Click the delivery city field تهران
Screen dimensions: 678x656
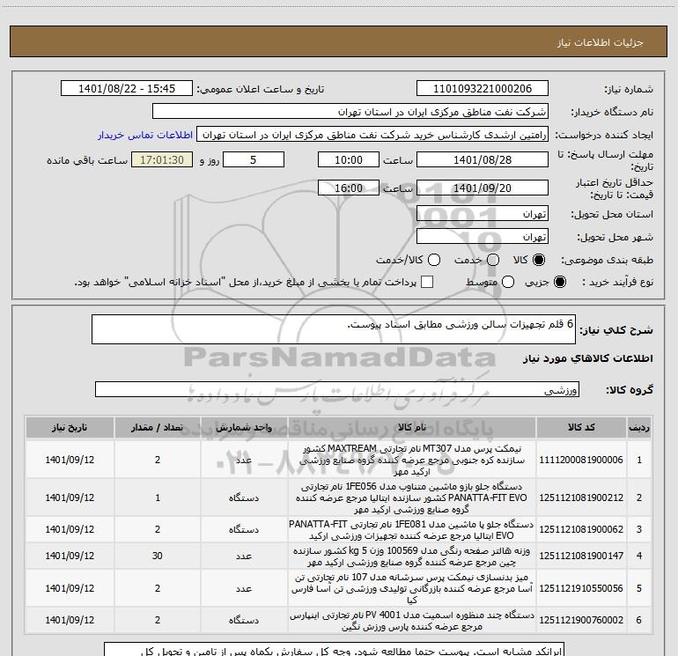click(483, 237)
